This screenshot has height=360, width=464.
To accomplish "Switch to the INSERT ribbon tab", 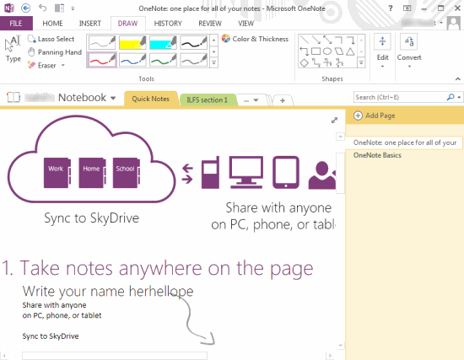I will (90, 24).
